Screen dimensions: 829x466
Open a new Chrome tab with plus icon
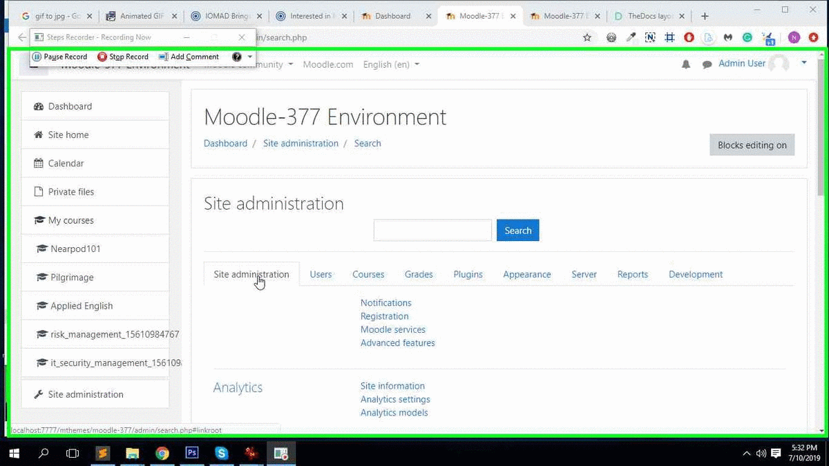click(705, 16)
